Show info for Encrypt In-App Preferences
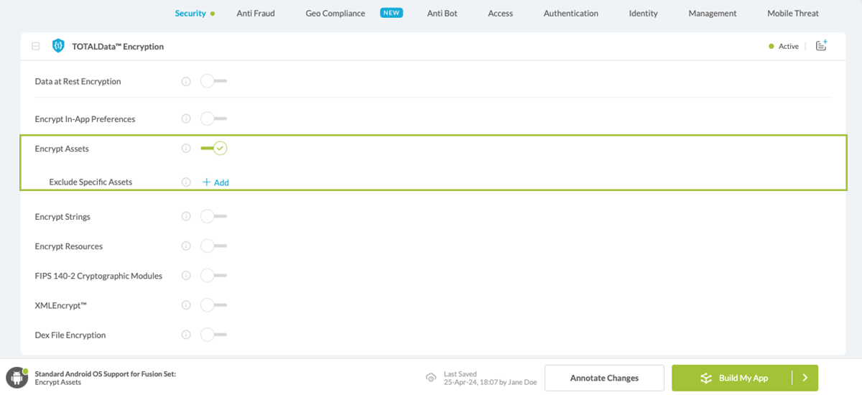This screenshot has height=395, width=862. (186, 119)
